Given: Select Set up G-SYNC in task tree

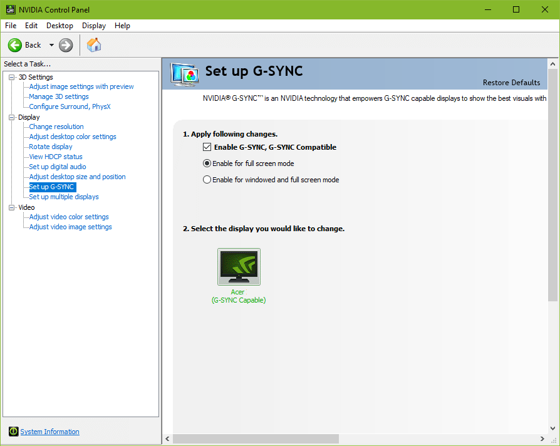Looking at the screenshot, I should click(x=53, y=187).
